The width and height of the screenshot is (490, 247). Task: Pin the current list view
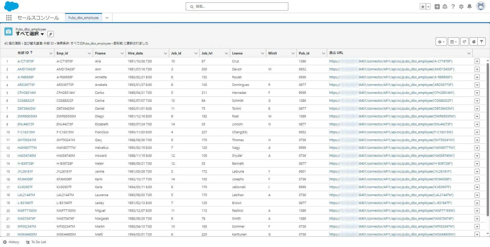coord(50,34)
